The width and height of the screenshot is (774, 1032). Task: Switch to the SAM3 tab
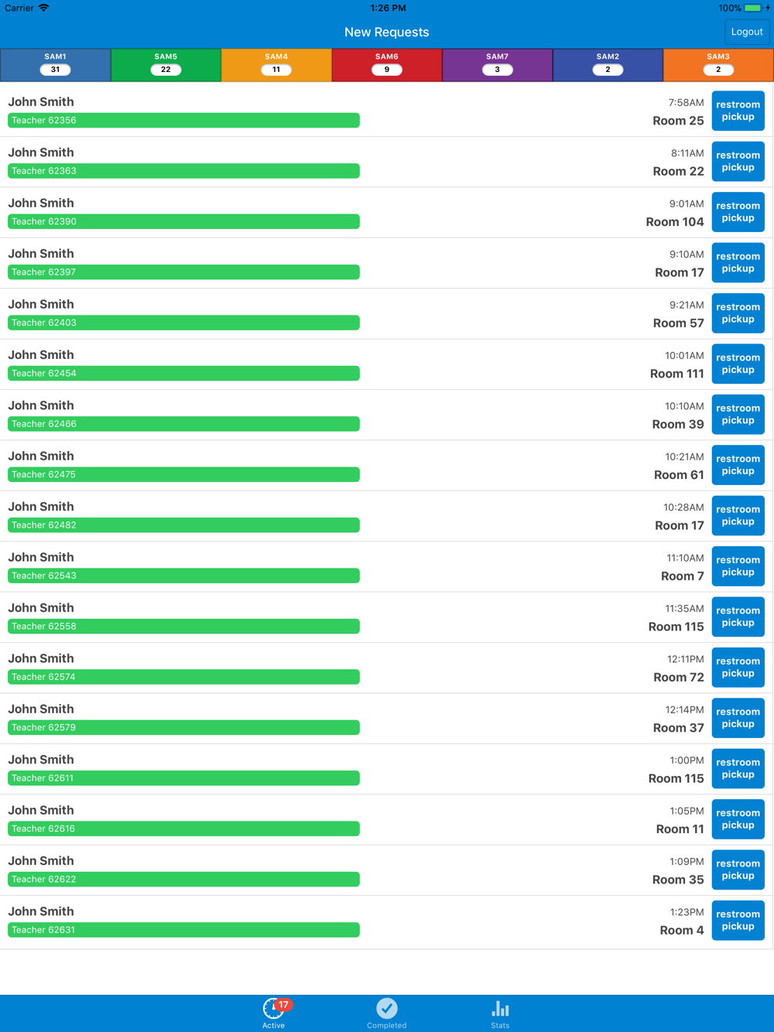[x=718, y=65]
